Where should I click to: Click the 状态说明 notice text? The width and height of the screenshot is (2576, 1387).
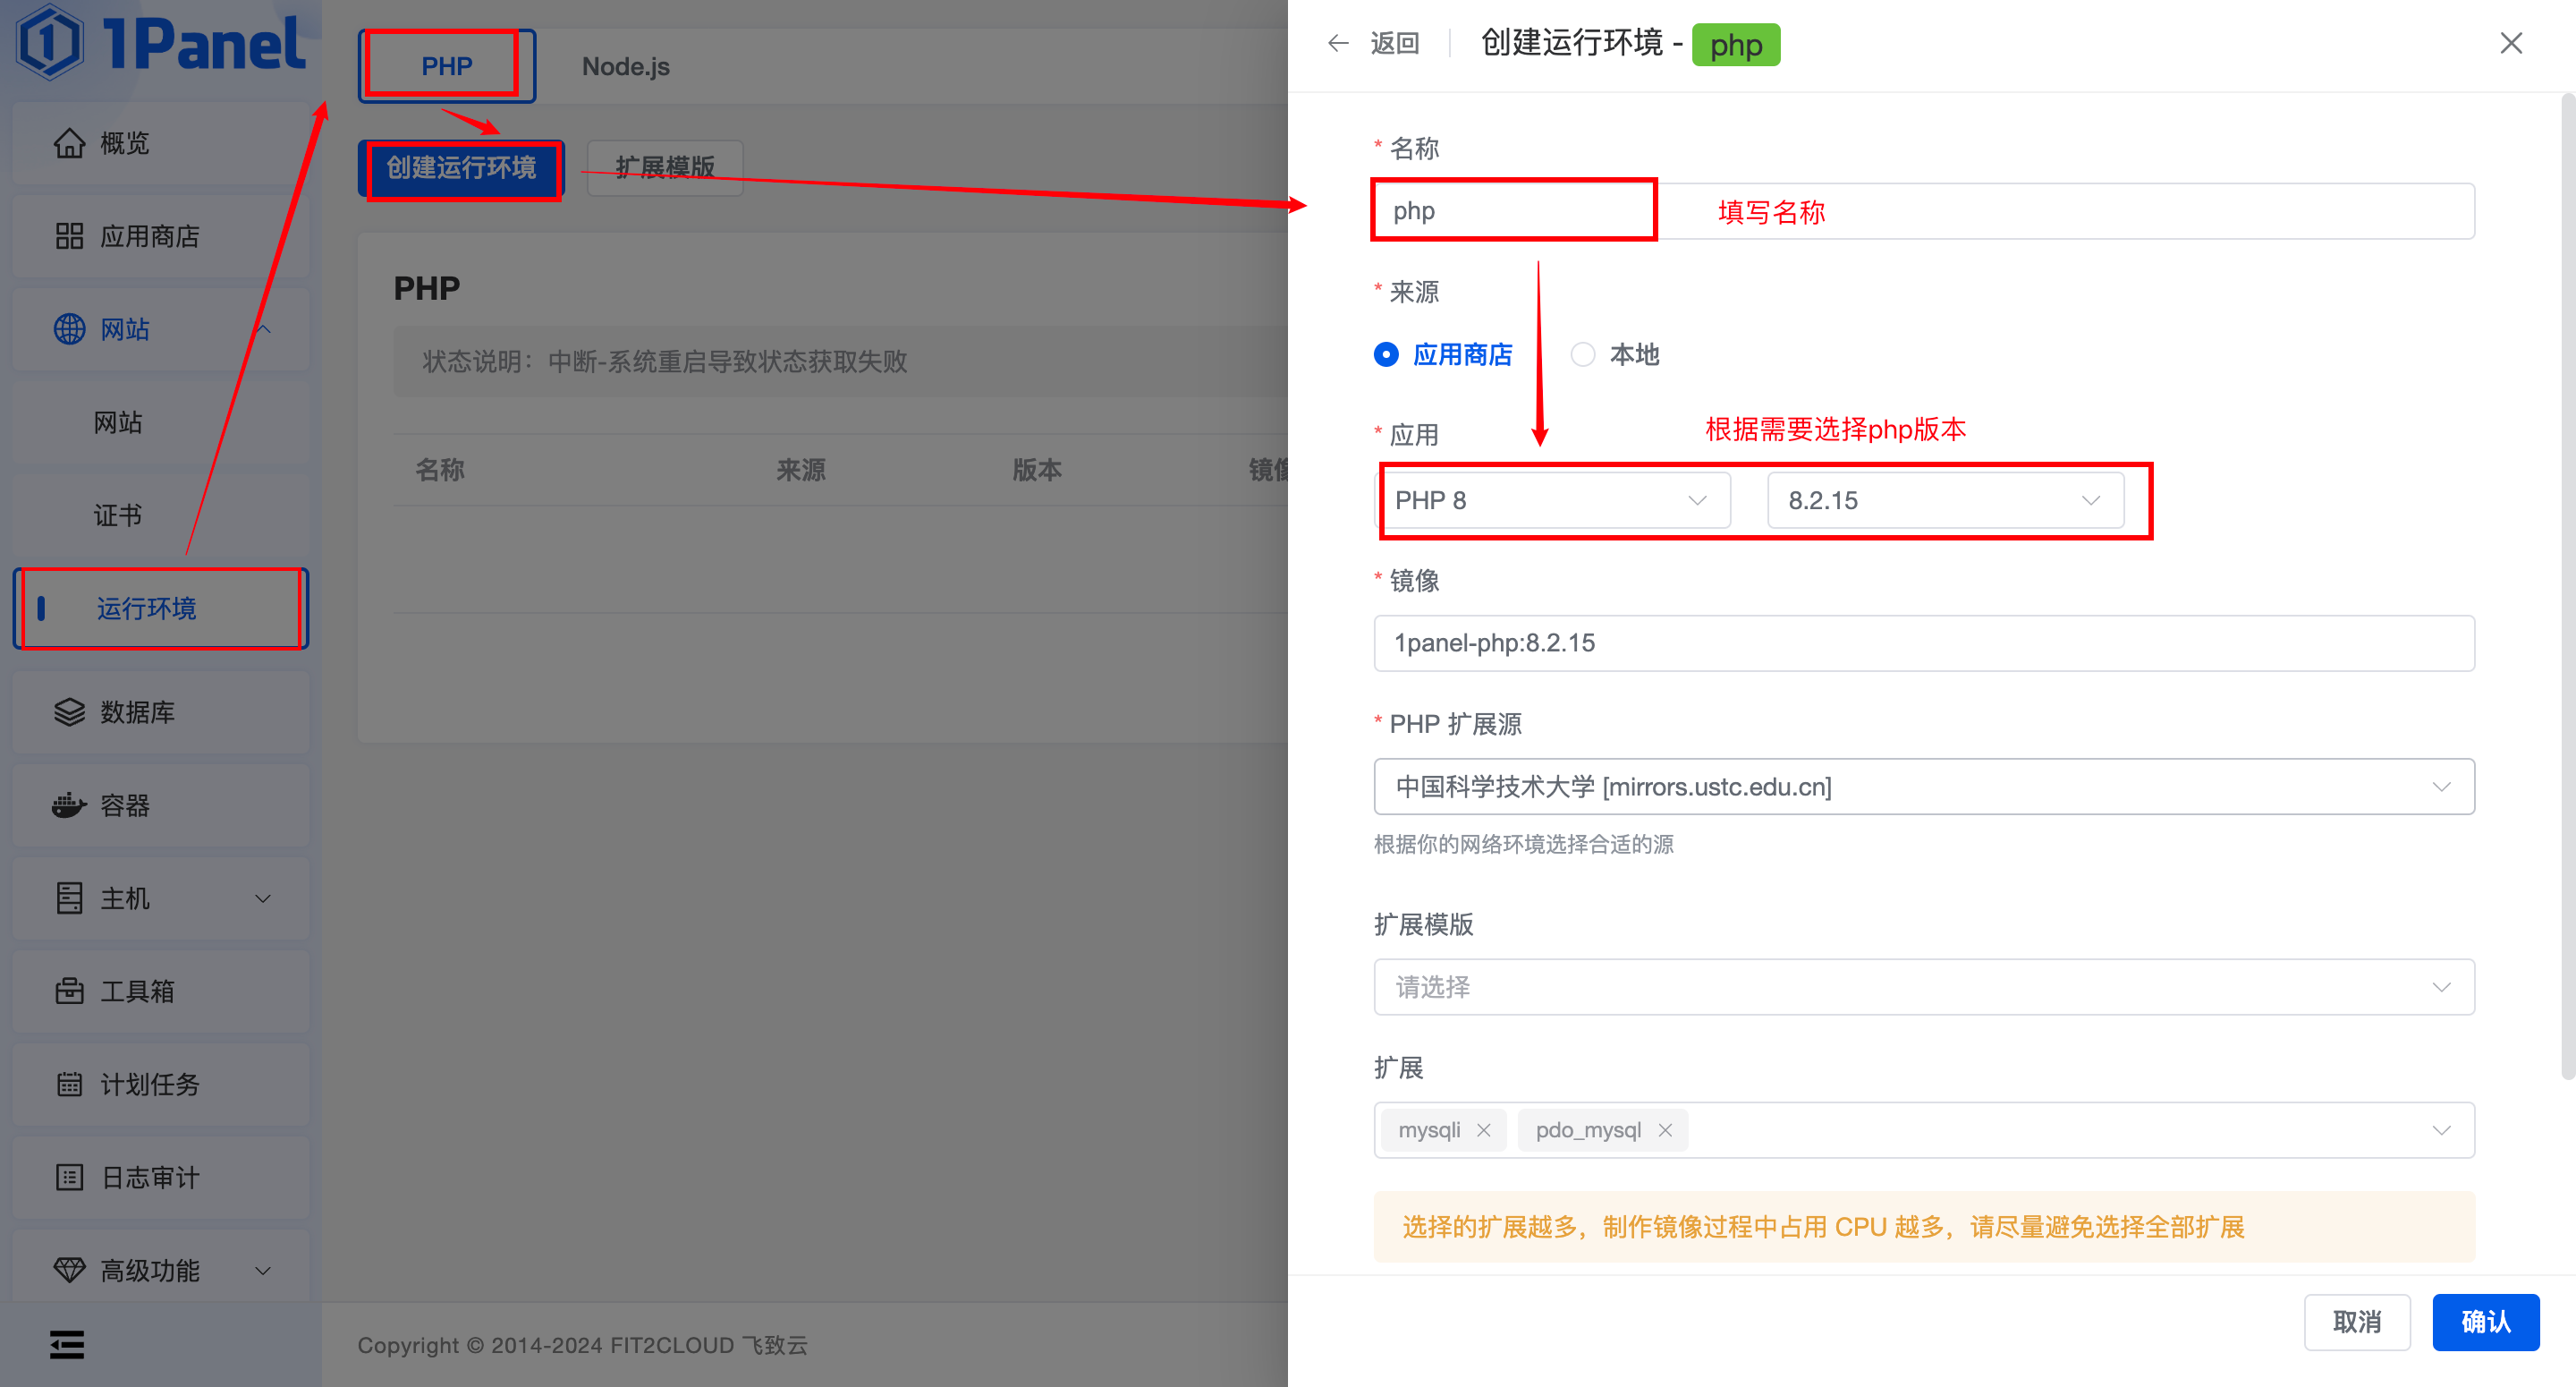point(664,361)
